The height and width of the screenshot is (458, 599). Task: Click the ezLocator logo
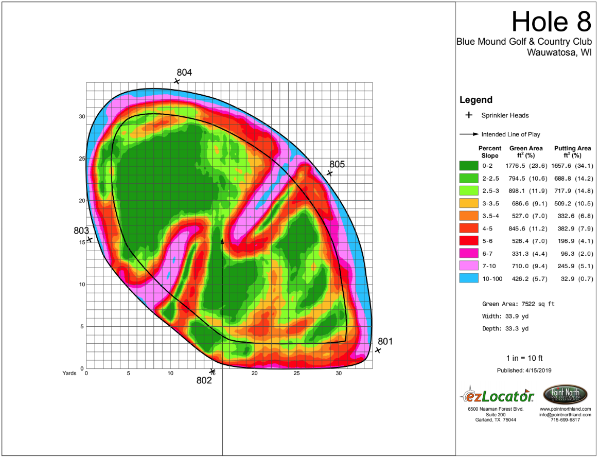(496, 395)
